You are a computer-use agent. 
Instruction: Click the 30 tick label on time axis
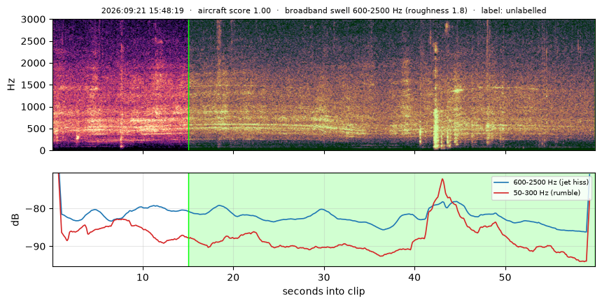324,277
